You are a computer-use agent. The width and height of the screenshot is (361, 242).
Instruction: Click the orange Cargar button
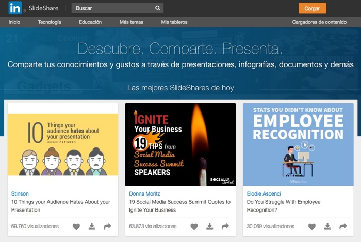click(312, 8)
